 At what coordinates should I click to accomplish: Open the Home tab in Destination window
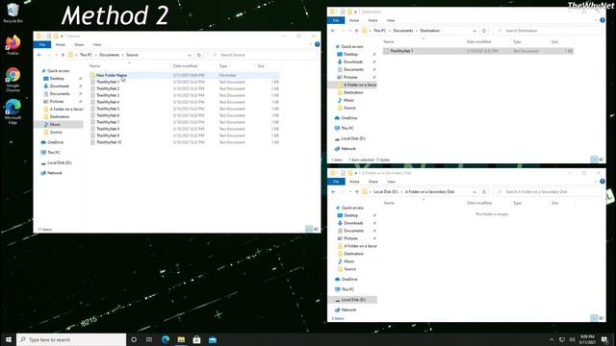point(354,20)
